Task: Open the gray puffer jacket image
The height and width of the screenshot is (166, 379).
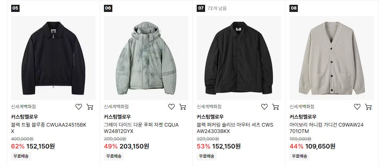Action: point(146,58)
